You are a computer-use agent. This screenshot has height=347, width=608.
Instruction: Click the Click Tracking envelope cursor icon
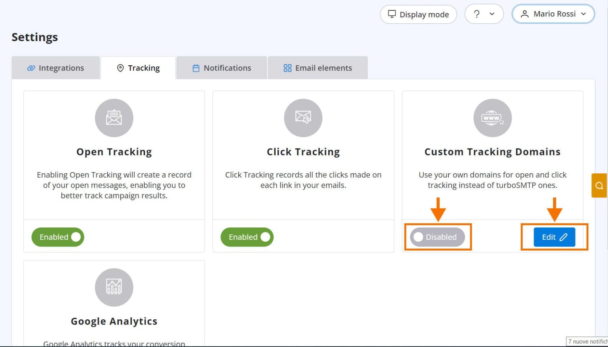(x=303, y=118)
